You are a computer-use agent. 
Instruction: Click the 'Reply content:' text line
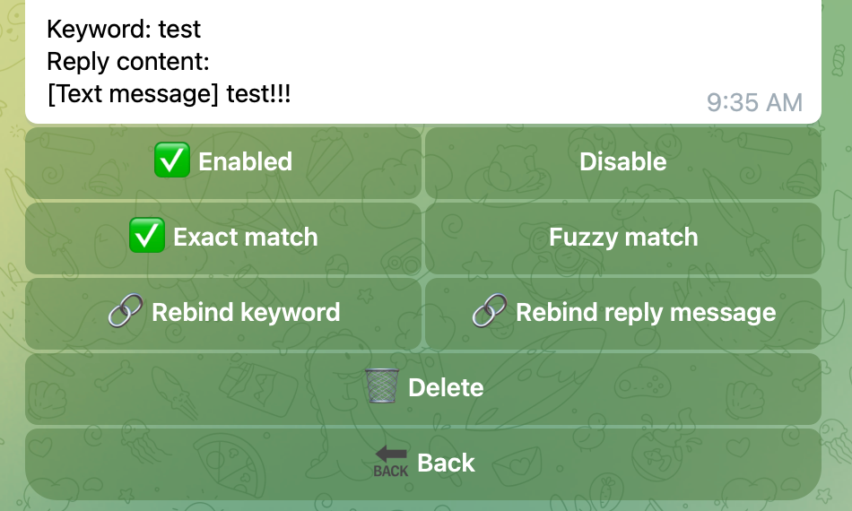click(127, 62)
